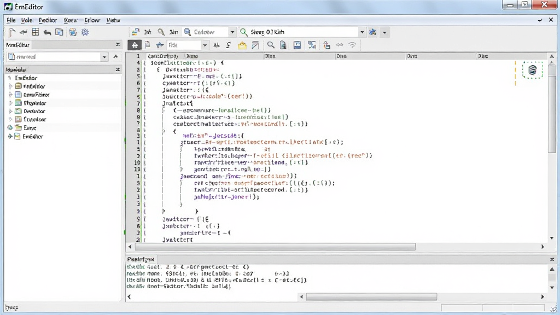Click the settings gear icon in main toolbar
Viewport: 560px width, 315px height.
click(x=85, y=32)
